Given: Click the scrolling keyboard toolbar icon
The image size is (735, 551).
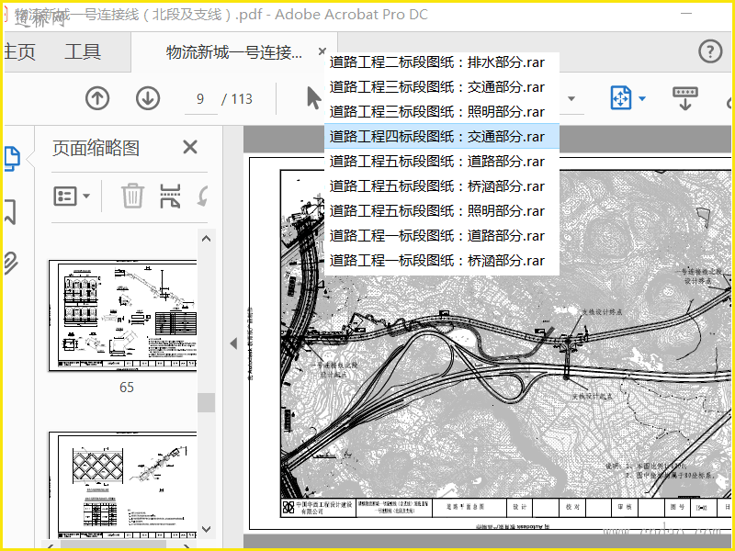Looking at the screenshot, I should point(684,98).
